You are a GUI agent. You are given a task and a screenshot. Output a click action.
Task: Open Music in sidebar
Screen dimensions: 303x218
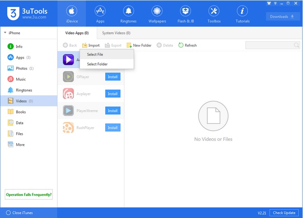29,79
